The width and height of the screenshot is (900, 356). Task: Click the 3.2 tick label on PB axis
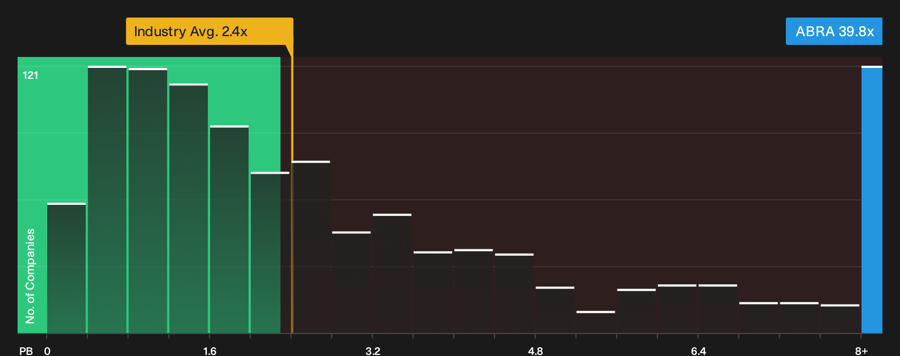pos(373,351)
